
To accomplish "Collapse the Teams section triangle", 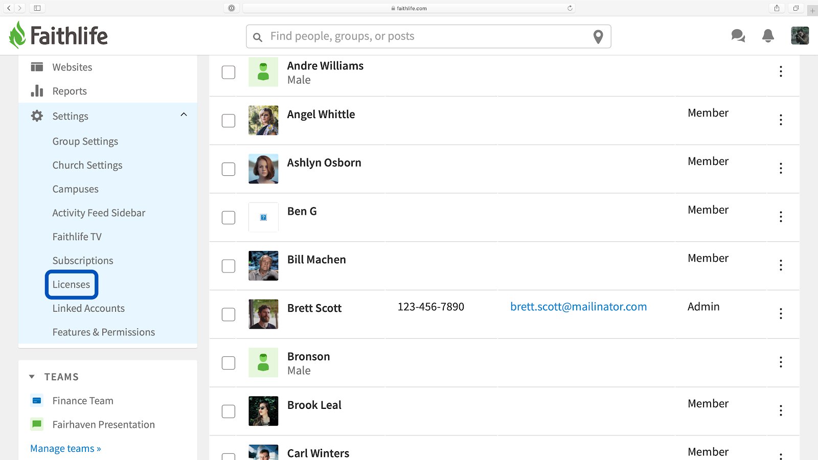I will (x=32, y=377).
